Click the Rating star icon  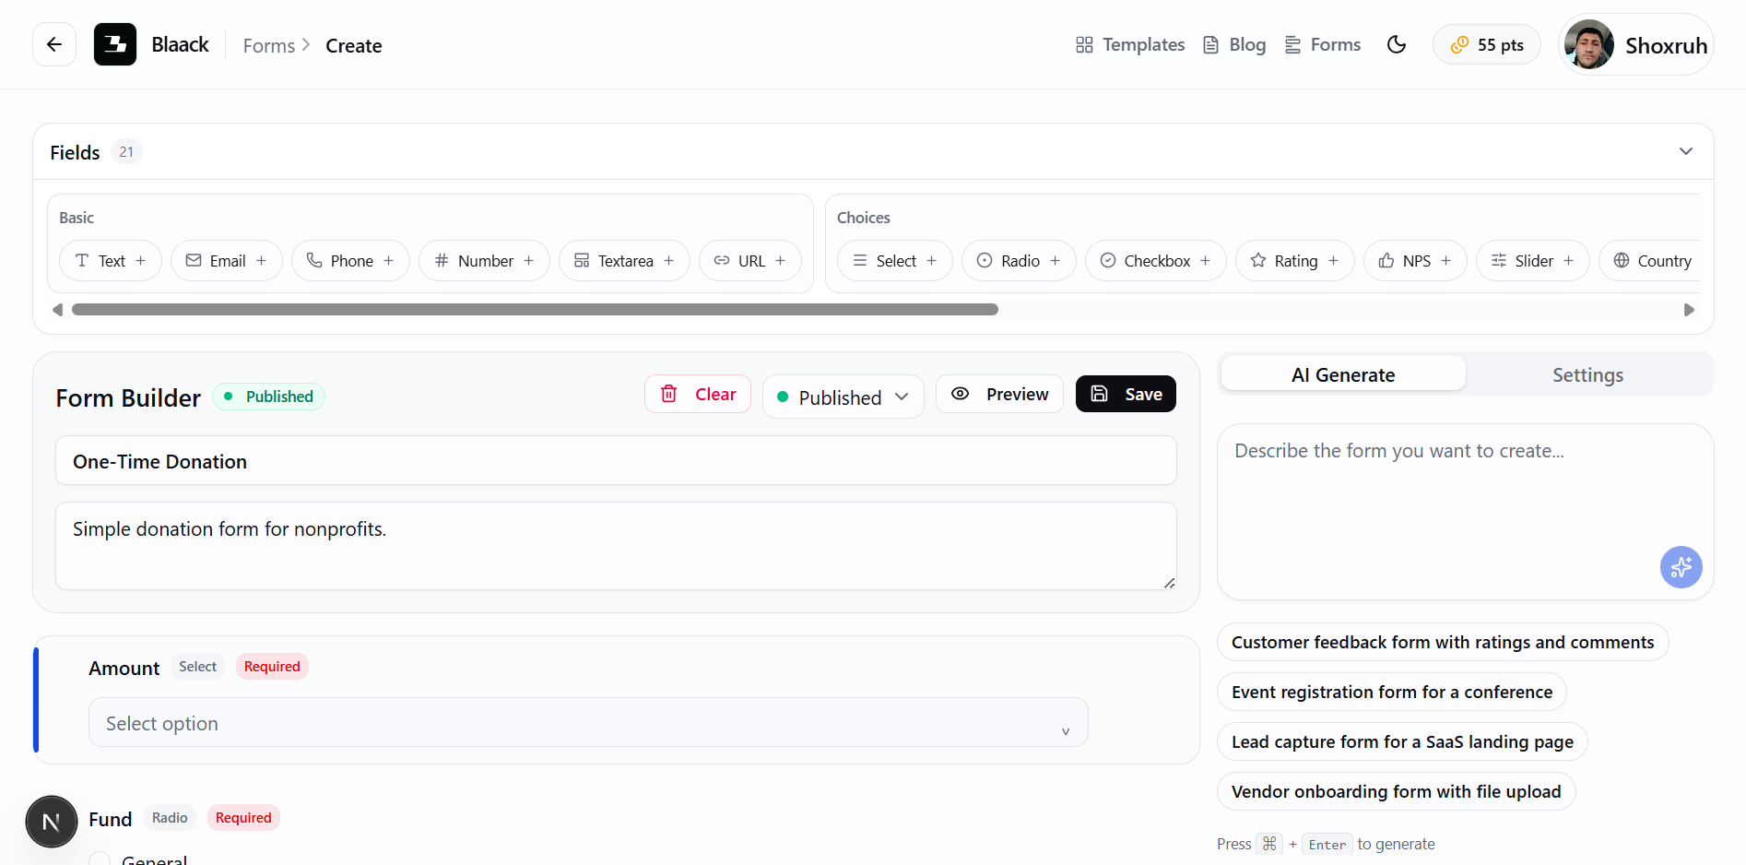pos(1258,260)
